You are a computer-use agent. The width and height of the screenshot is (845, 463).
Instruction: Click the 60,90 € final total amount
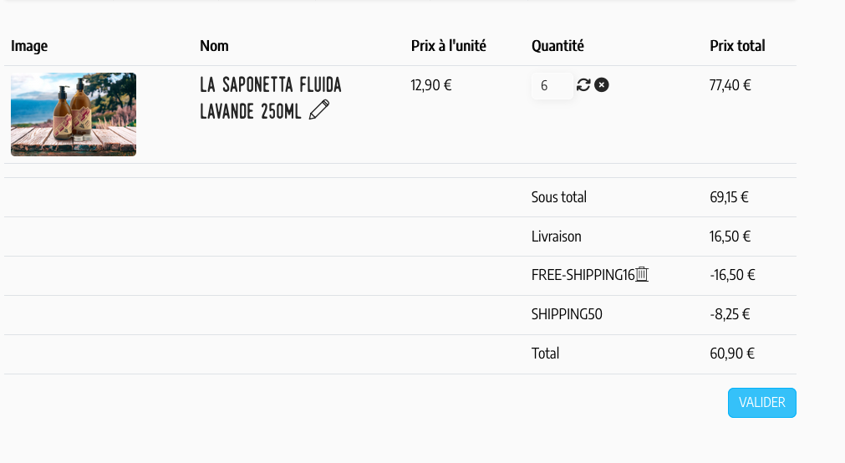click(732, 354)
